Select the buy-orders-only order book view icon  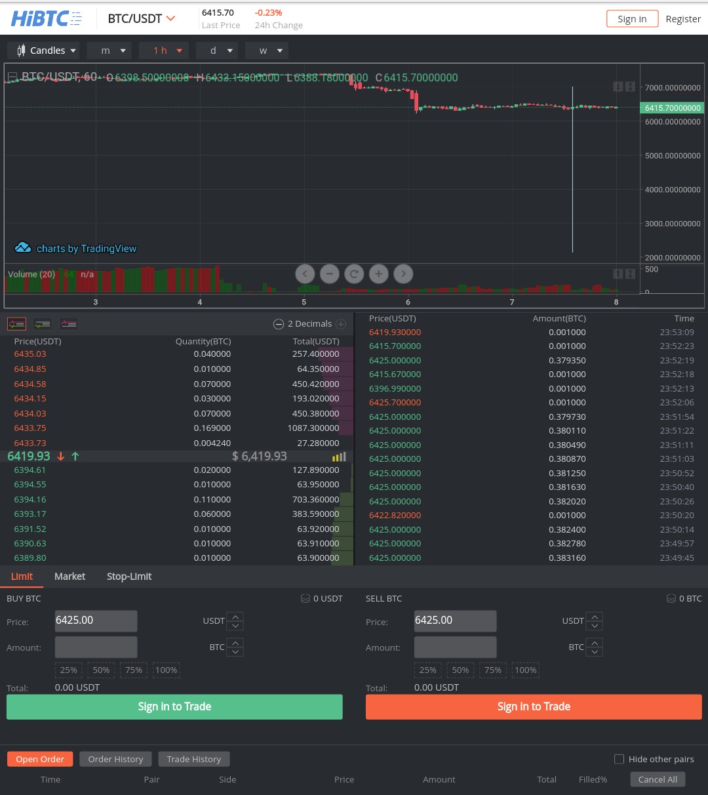[x=43, y=323]
